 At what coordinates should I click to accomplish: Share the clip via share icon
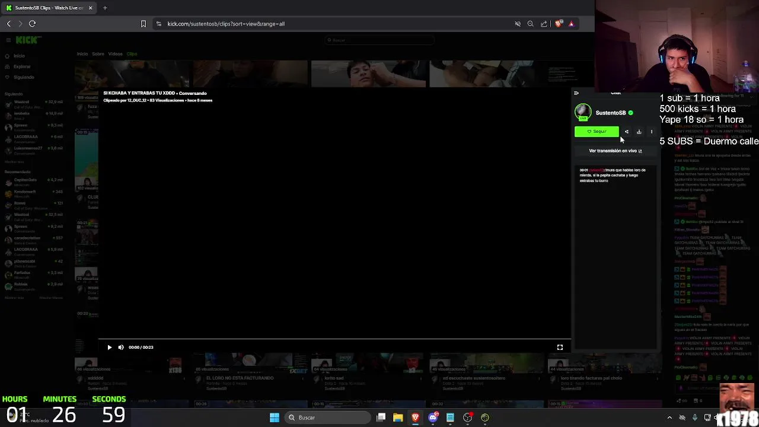[x=626, y=132]
